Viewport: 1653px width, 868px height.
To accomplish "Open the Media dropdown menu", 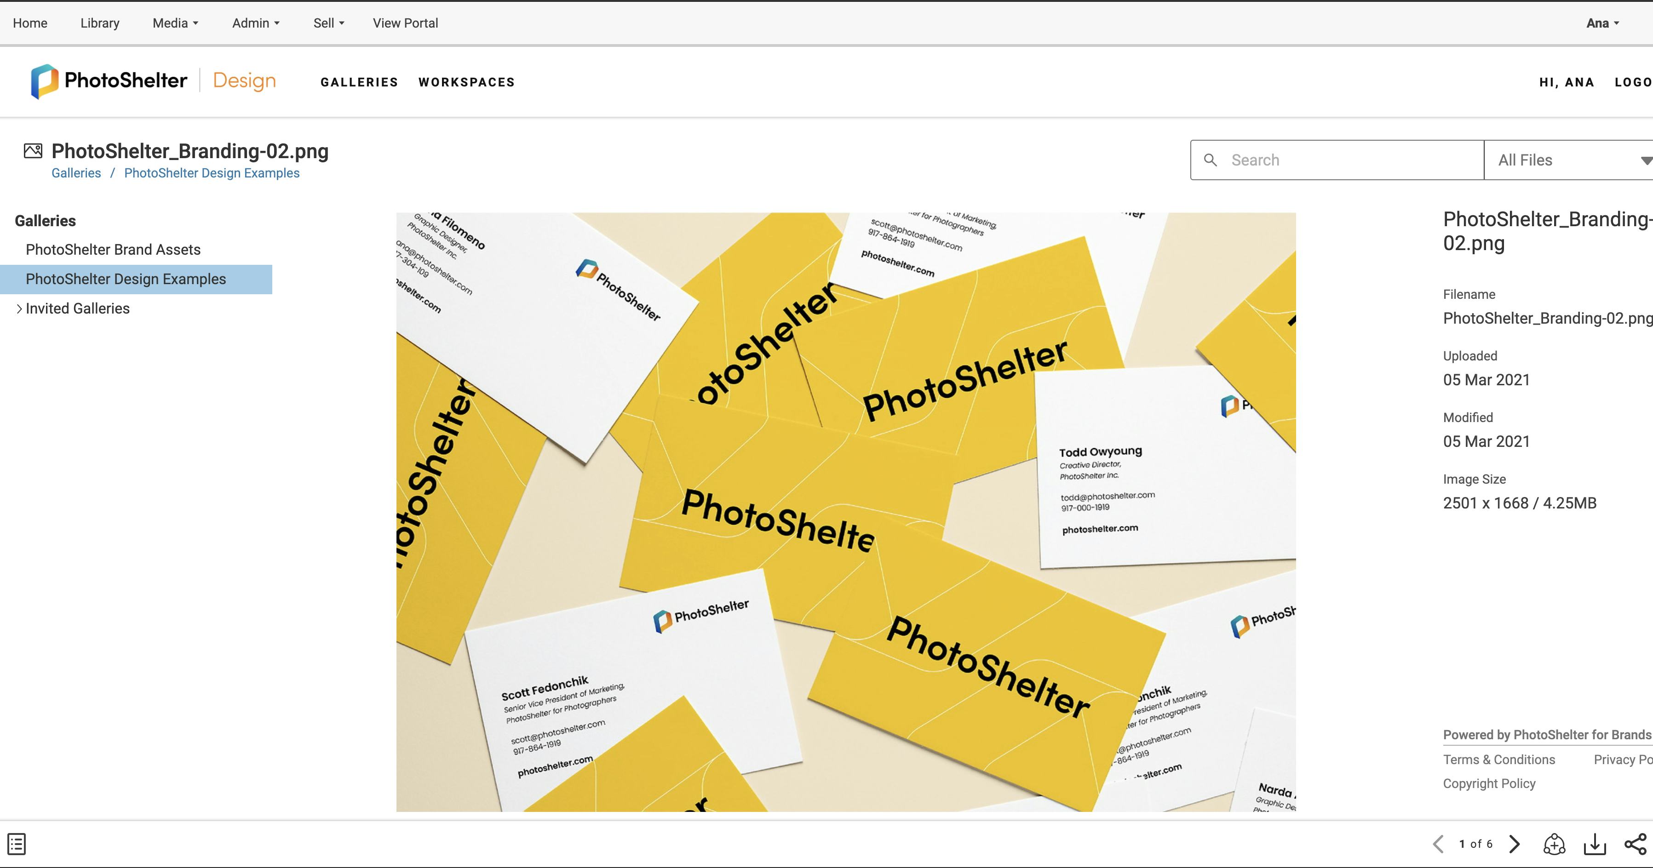I will point(175,23).
